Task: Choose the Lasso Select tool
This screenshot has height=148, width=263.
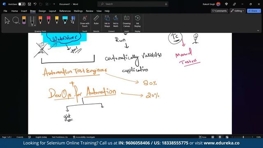Action: [x=16, y=21]
